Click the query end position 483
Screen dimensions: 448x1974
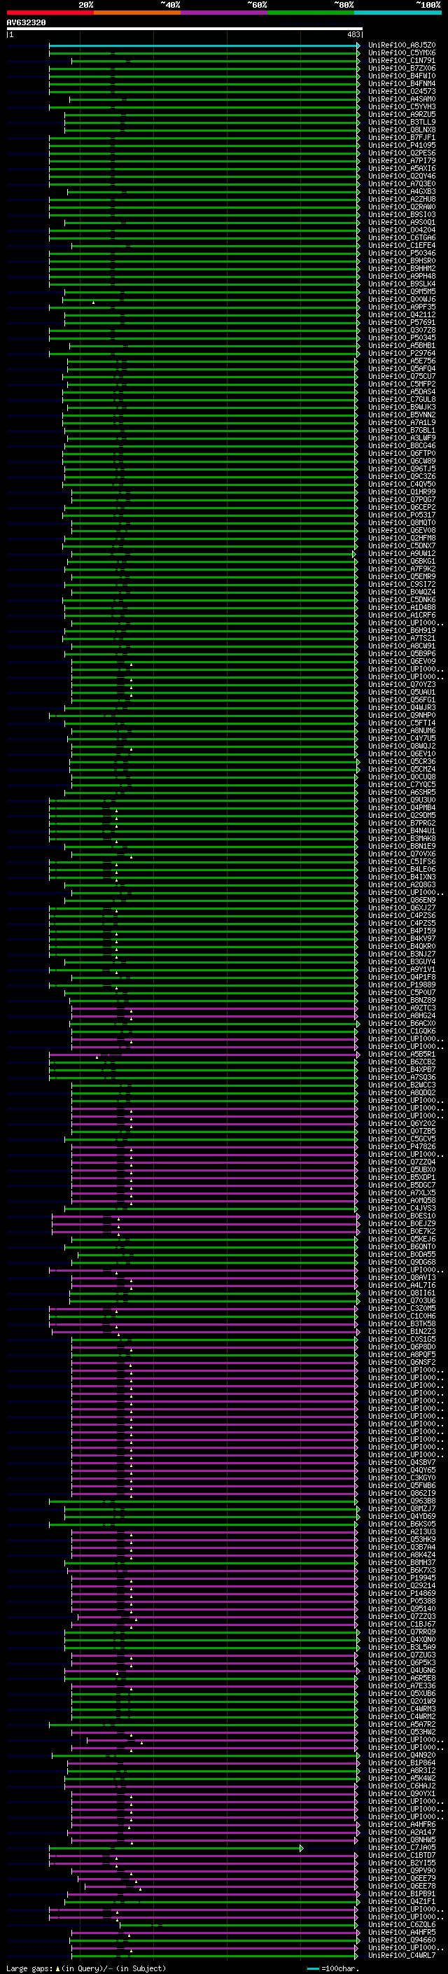pos(353,34)
